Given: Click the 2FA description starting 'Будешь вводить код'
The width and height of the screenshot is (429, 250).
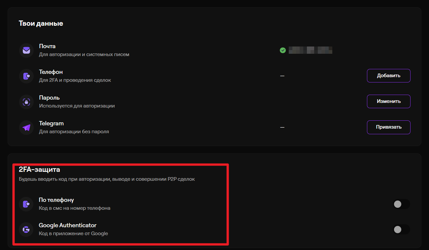Looking at the screenshot, I should (107, 179).
